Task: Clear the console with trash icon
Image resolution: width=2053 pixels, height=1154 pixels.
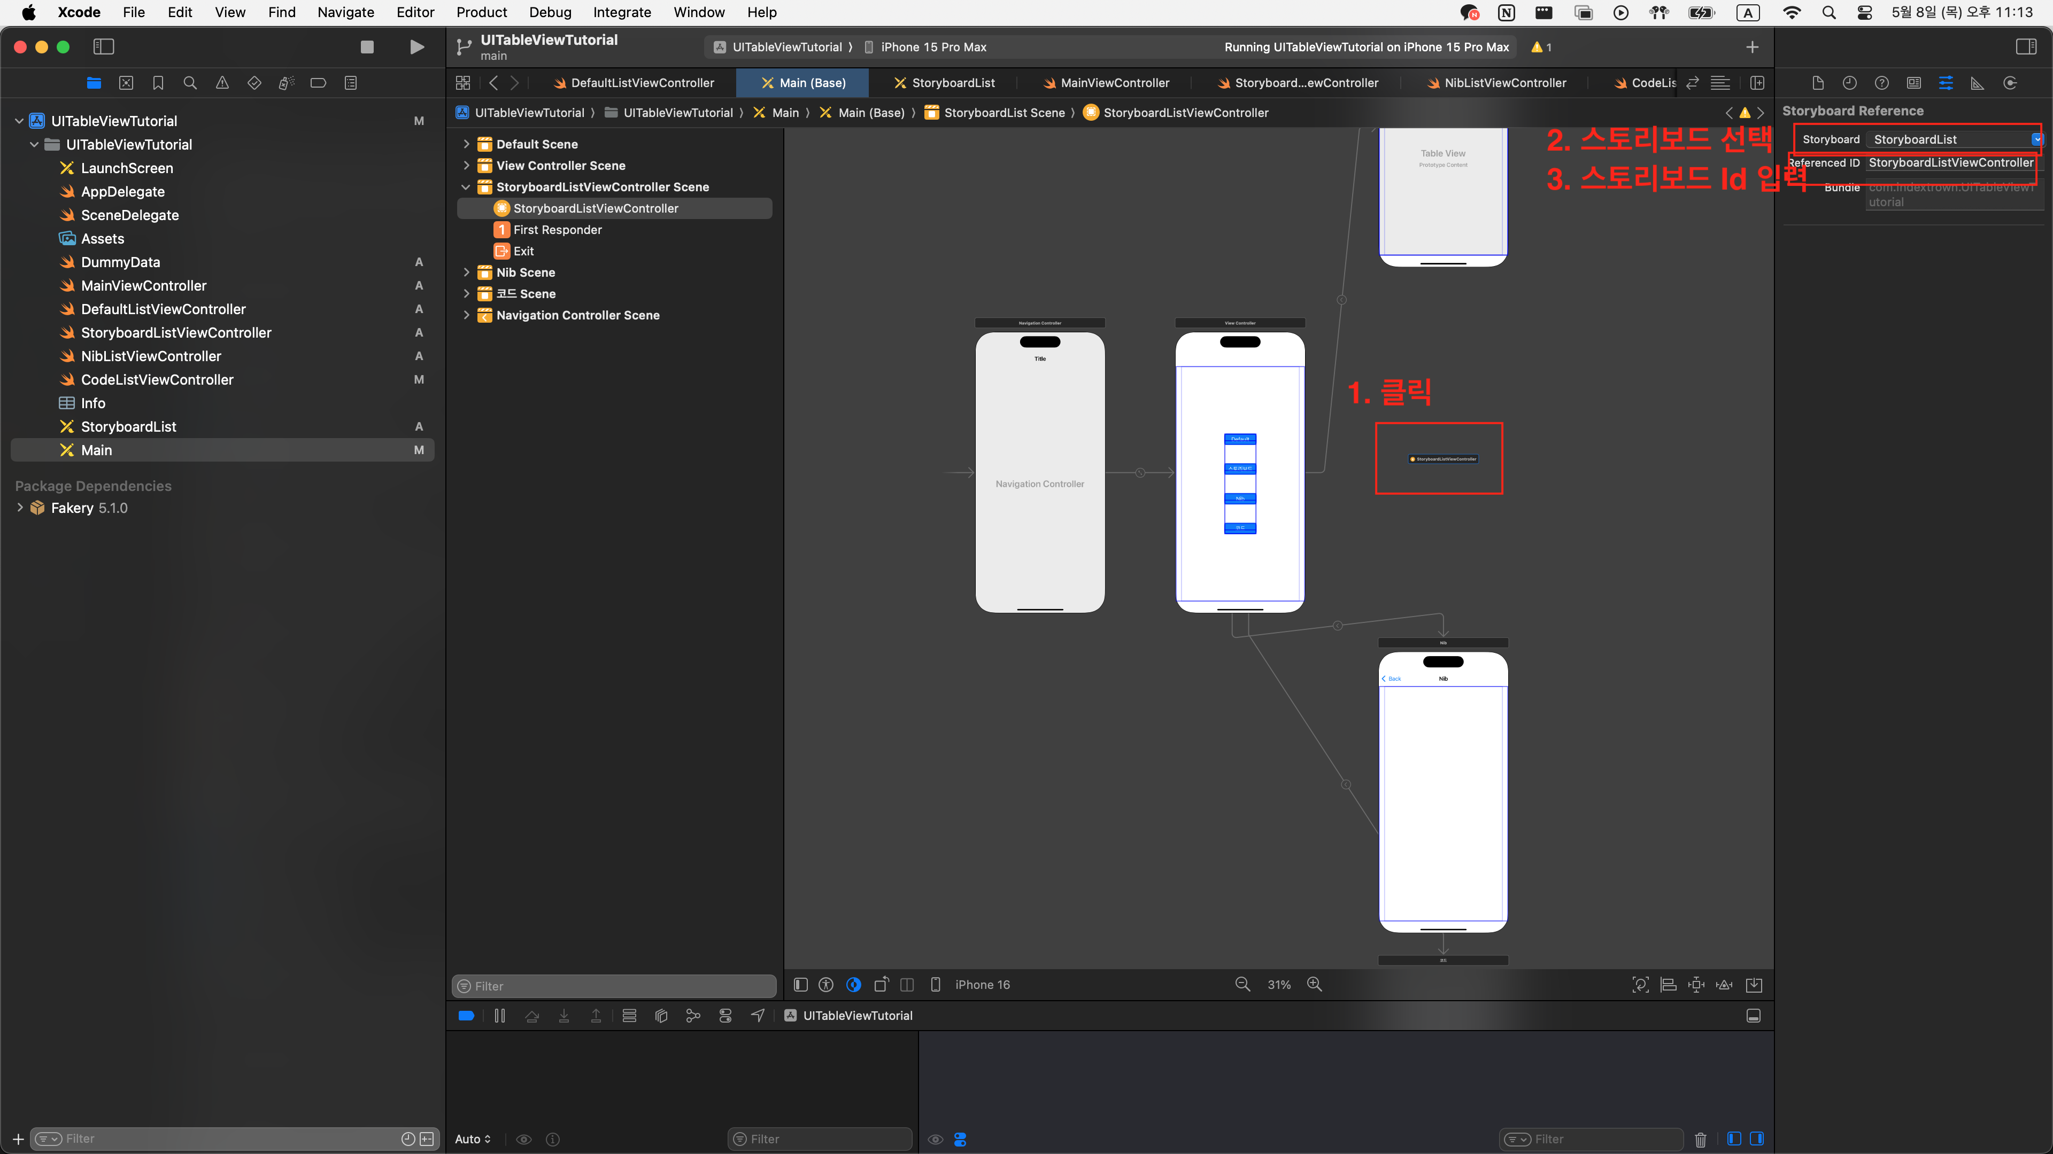Action: tap(1700, 1140)
